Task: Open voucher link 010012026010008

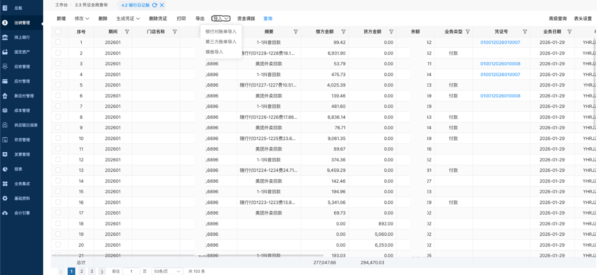Action: [x=500, y=64]
